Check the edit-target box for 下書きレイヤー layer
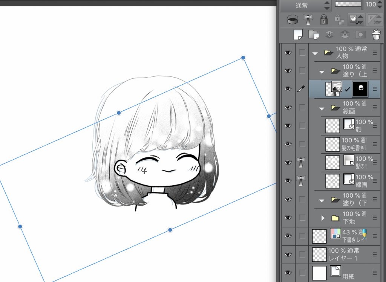The height and width of the screenshot is (282, 386). pyautogui.click(x=302, y=236)
